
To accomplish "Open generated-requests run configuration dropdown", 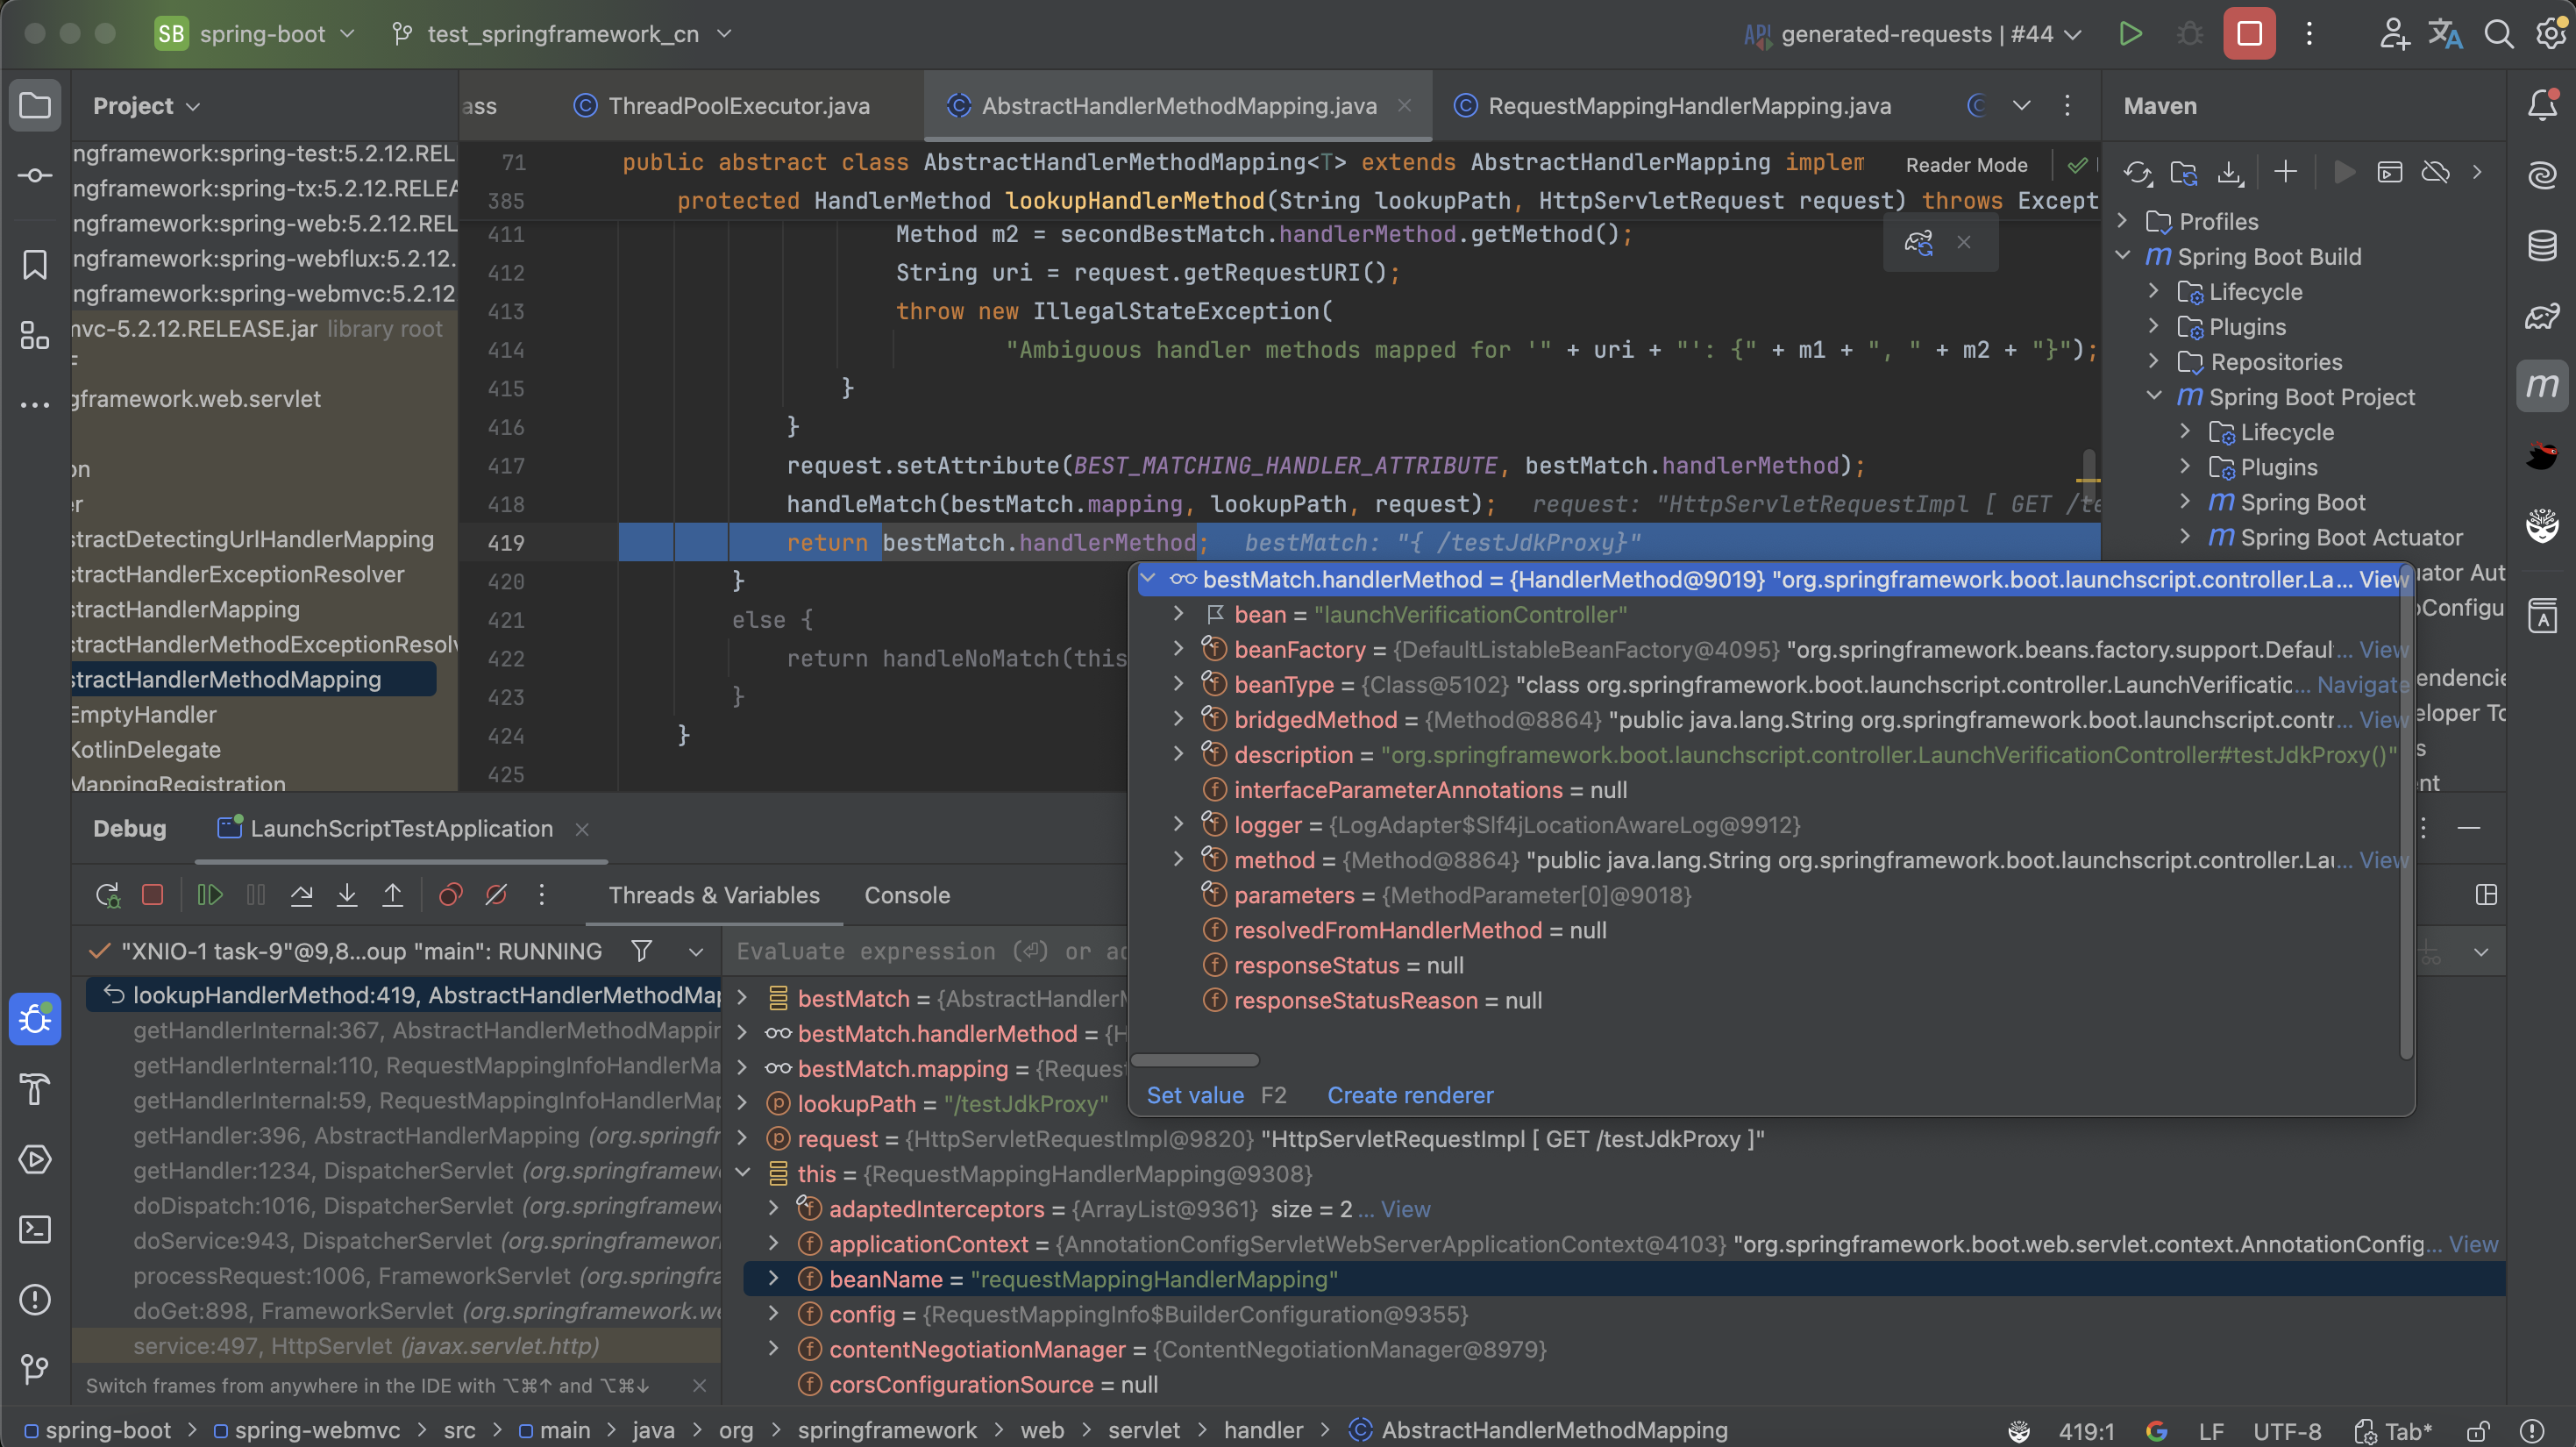I will point(1915,34).
